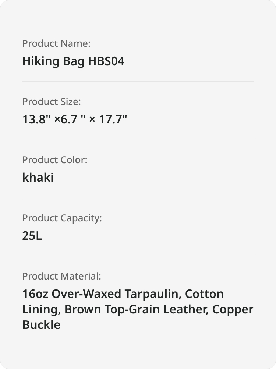Click the 16oz Over-Waxed Tarpaulin text
Viewport: 276px width, 369px height.
coord(102,294)
